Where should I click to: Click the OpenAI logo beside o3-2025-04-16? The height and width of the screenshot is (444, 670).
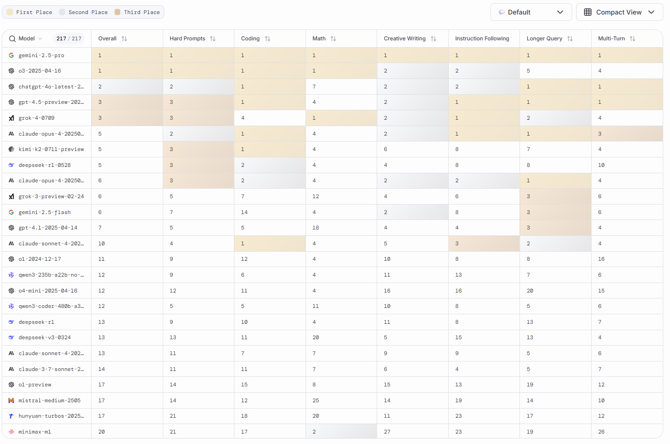coord(11,71)
